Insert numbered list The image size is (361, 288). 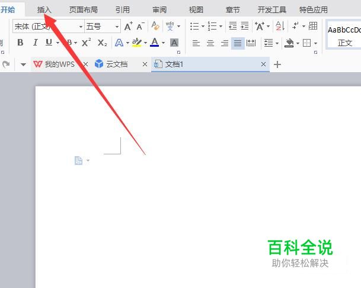point(212,26)
